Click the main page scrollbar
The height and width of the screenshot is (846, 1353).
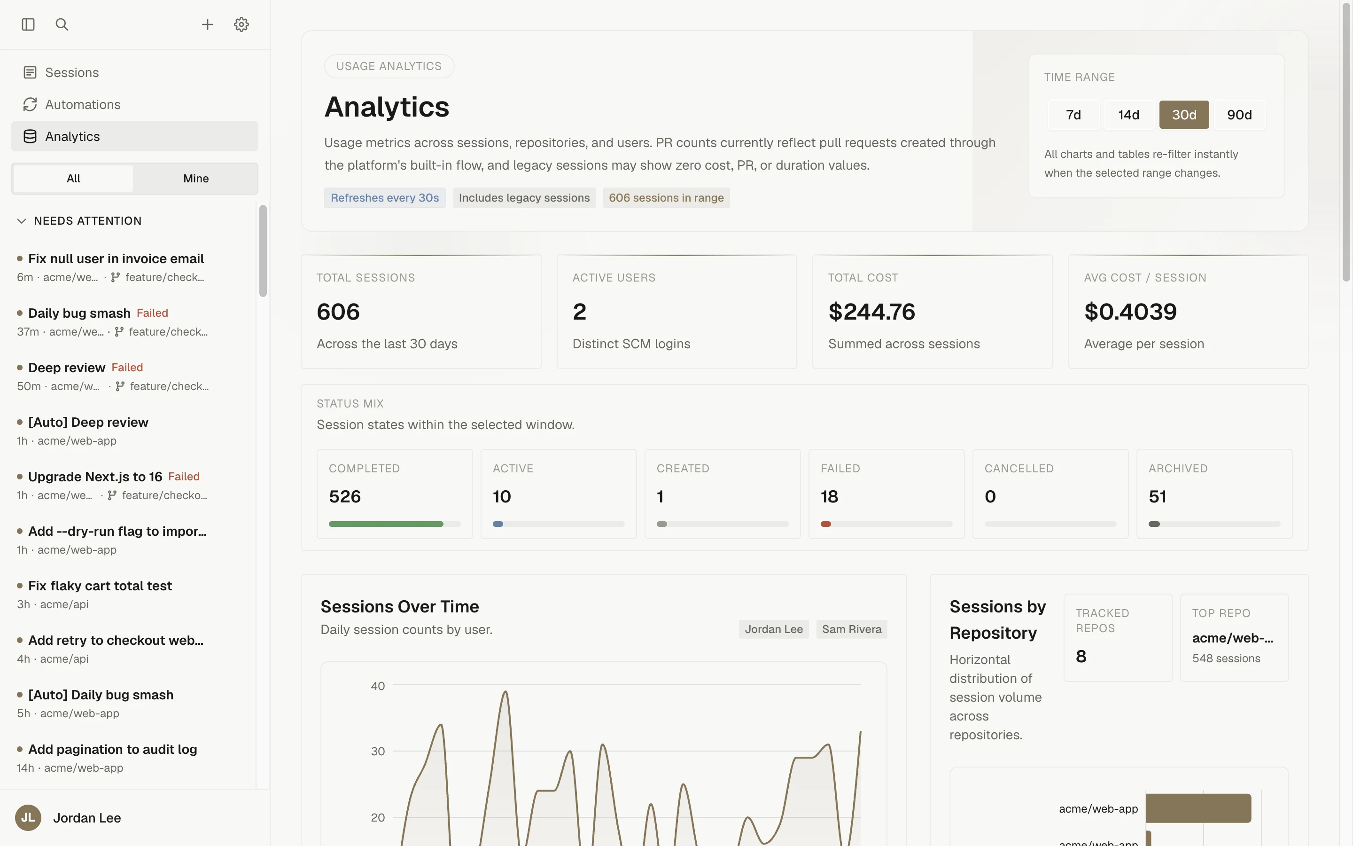coord(1346,143)
